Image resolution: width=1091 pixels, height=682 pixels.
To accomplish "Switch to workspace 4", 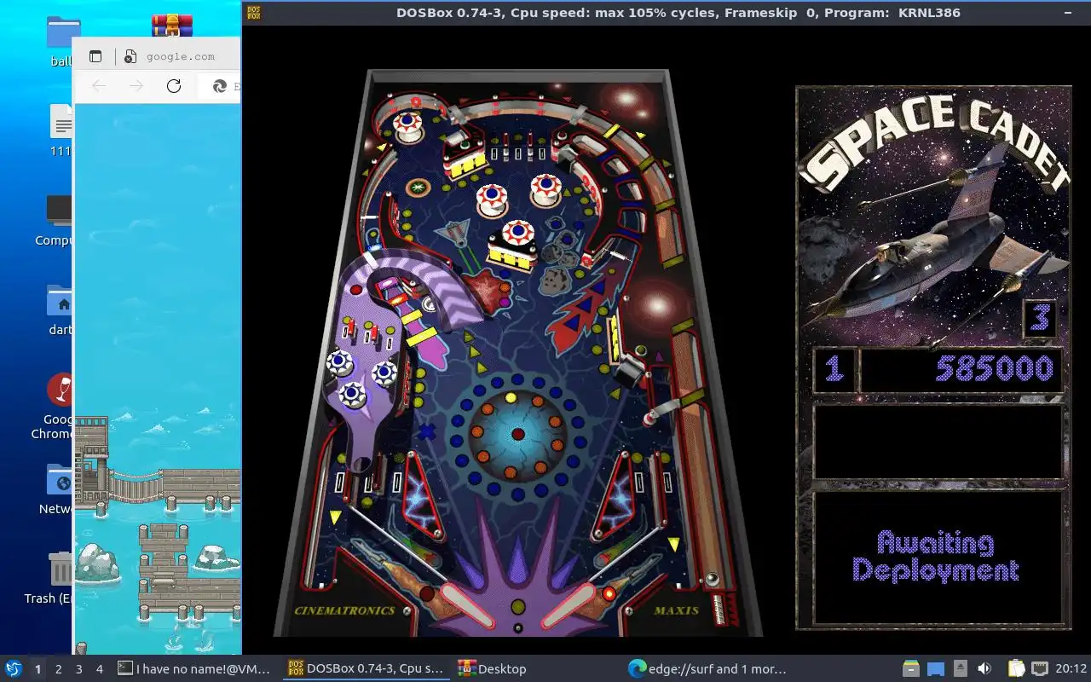I will 99,669.
